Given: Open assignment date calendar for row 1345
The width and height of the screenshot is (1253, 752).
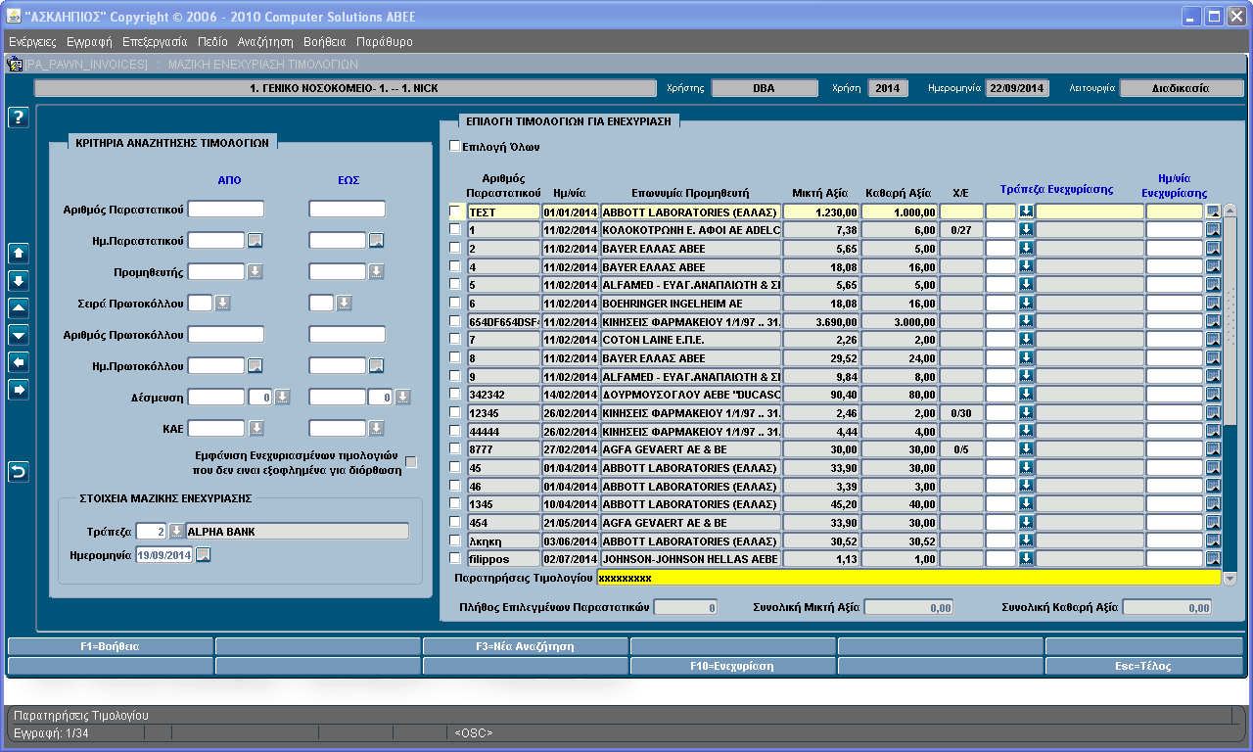Looking at the screenshot, I should click(x=1214, y=503).
